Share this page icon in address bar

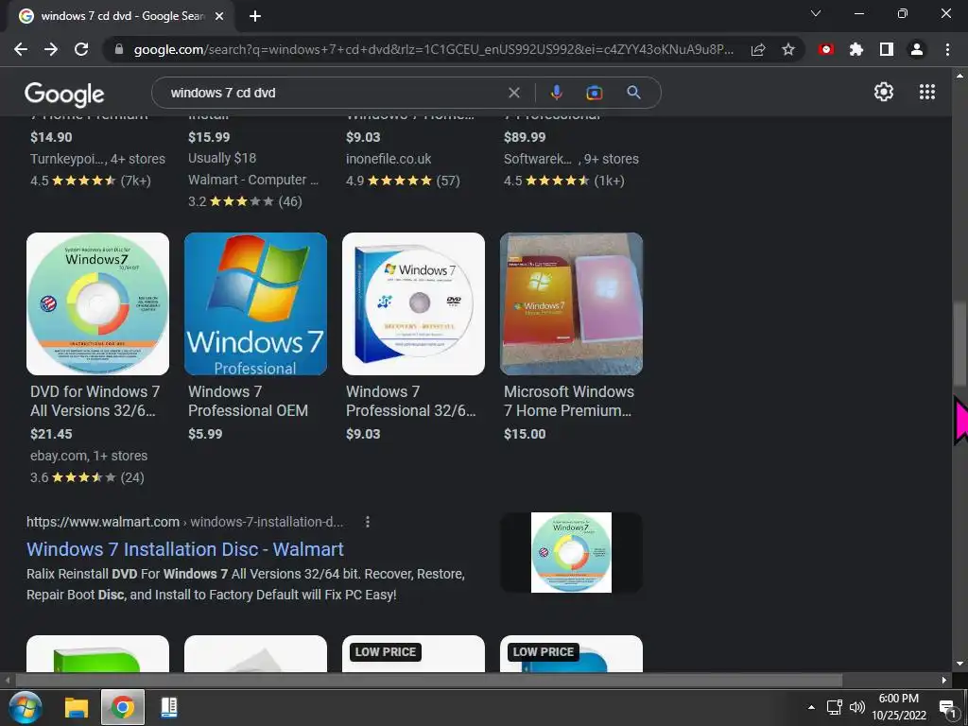(x=758, y=49)
